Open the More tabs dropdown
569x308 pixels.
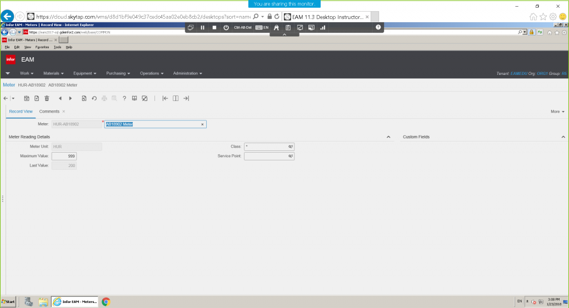click(x=557, y=112)
